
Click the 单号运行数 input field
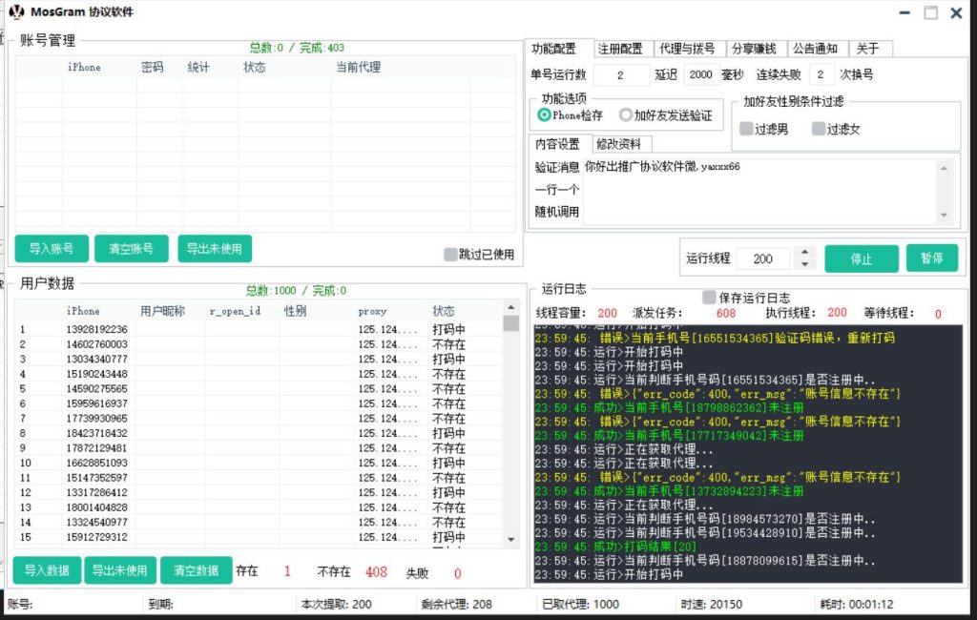pos(620,74)
